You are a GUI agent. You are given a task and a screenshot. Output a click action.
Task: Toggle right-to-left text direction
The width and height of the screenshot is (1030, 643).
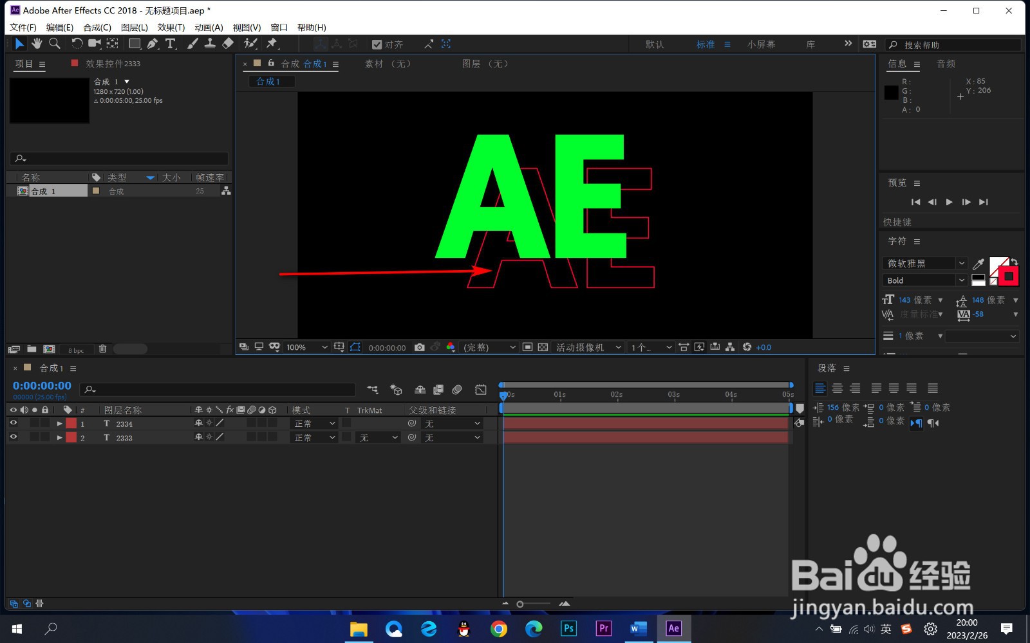point(932,423)
